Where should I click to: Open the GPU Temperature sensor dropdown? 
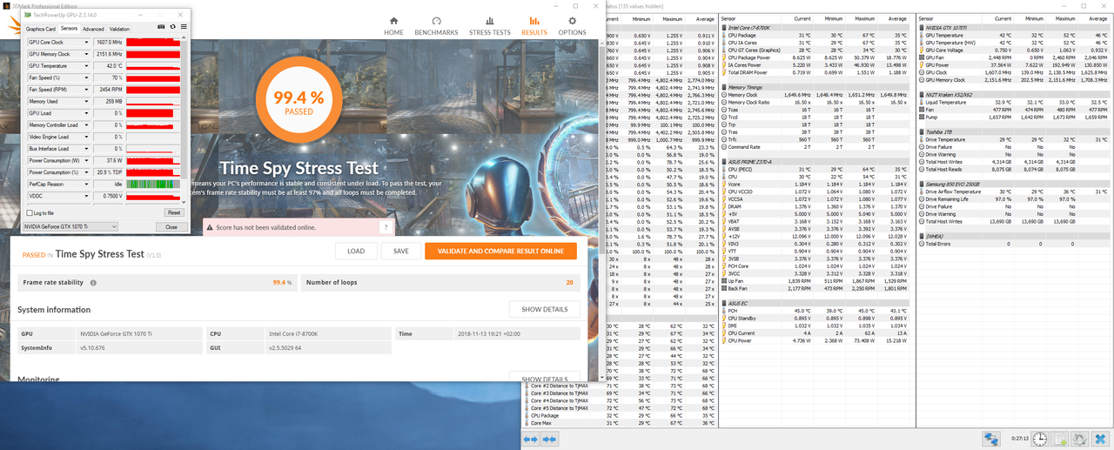(86, 65)
